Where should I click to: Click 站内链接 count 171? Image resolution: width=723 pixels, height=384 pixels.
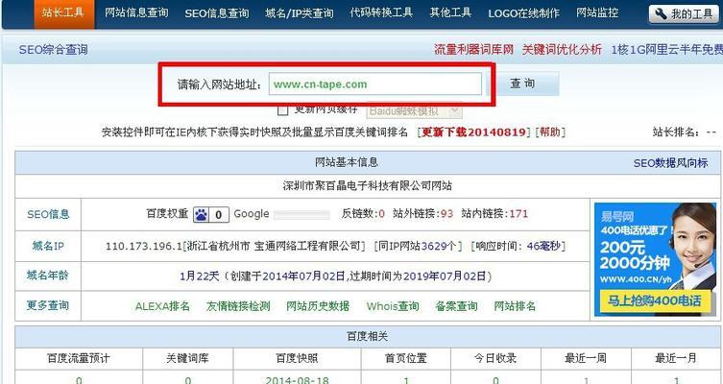(518, 214)
